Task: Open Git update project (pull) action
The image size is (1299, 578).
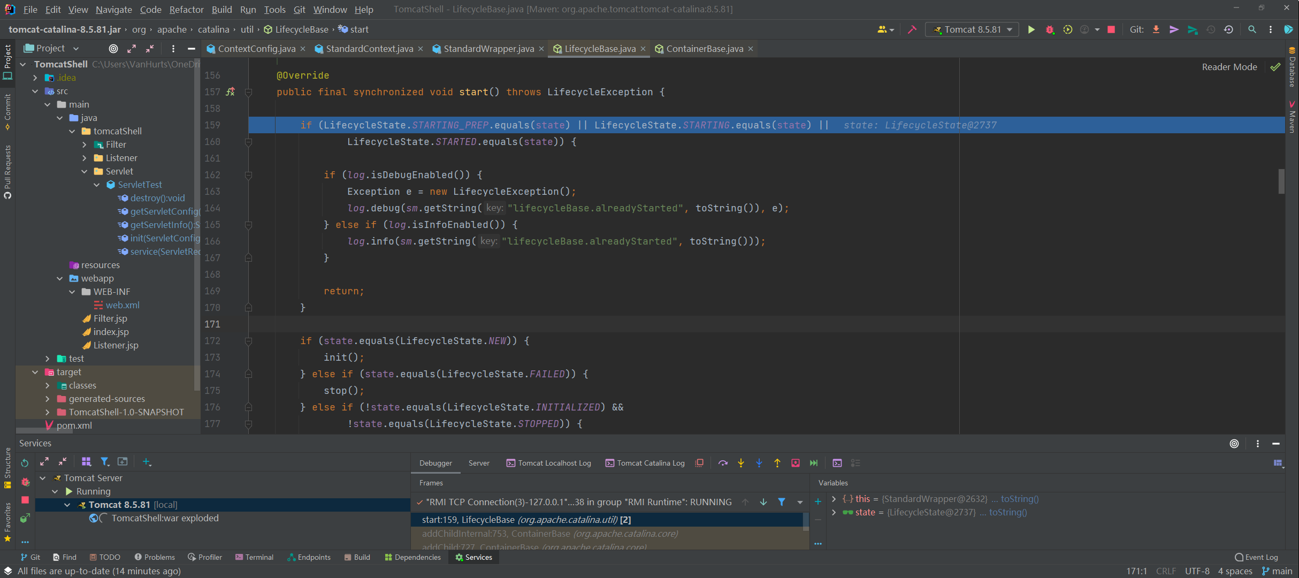Action: click(x=1156, y=29)
